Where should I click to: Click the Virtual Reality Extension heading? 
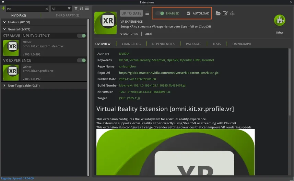click(165, 109)
